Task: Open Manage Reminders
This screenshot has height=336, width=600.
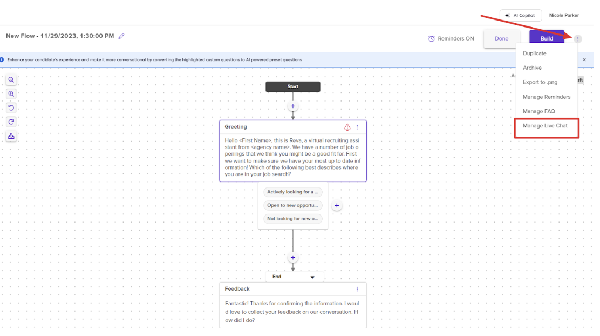Action: pos(547,97)
